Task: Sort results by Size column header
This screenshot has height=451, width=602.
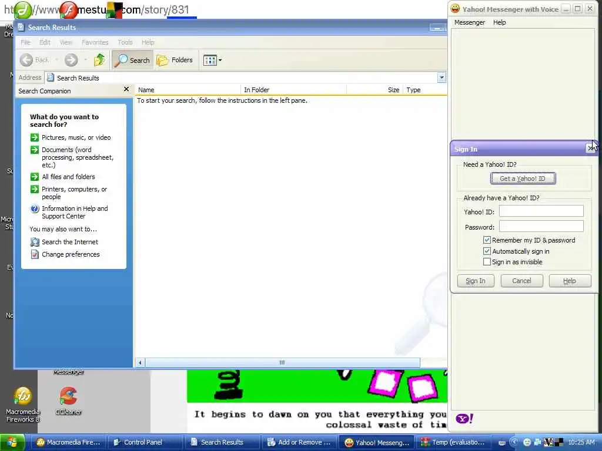Action: pyautogui.click(x=374, y=90)
